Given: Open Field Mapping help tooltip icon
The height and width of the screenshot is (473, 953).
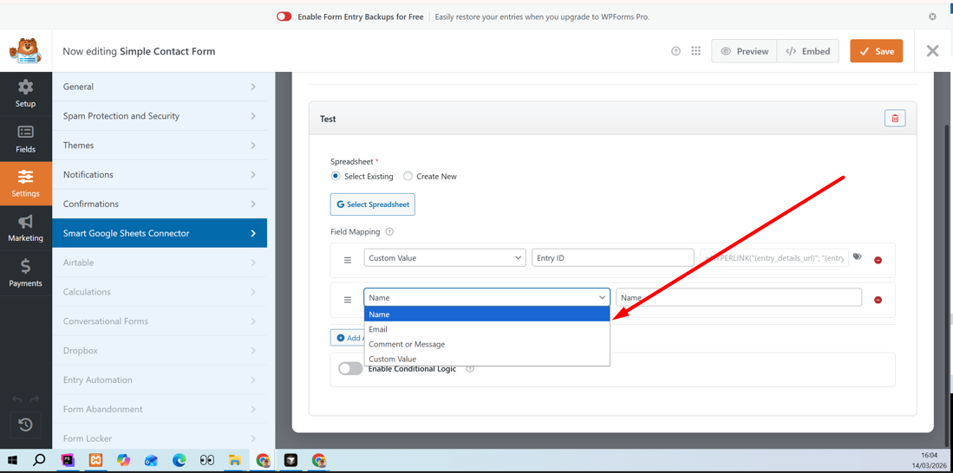Looking at the screenshot, I should coord(389,232).
